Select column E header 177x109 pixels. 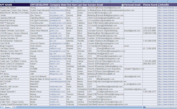(82, 1)
